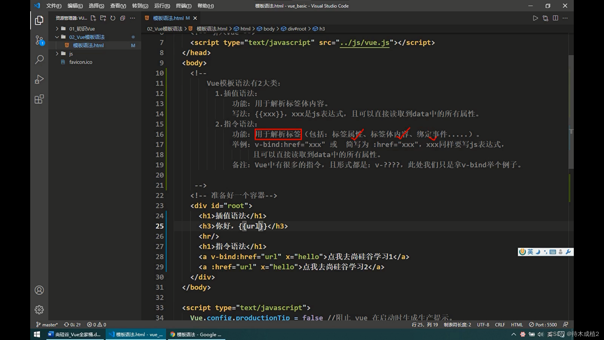Open favicon.ico in explorer

point(94,62)
